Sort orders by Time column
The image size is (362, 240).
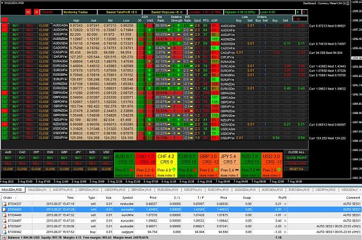pos(70,198)
